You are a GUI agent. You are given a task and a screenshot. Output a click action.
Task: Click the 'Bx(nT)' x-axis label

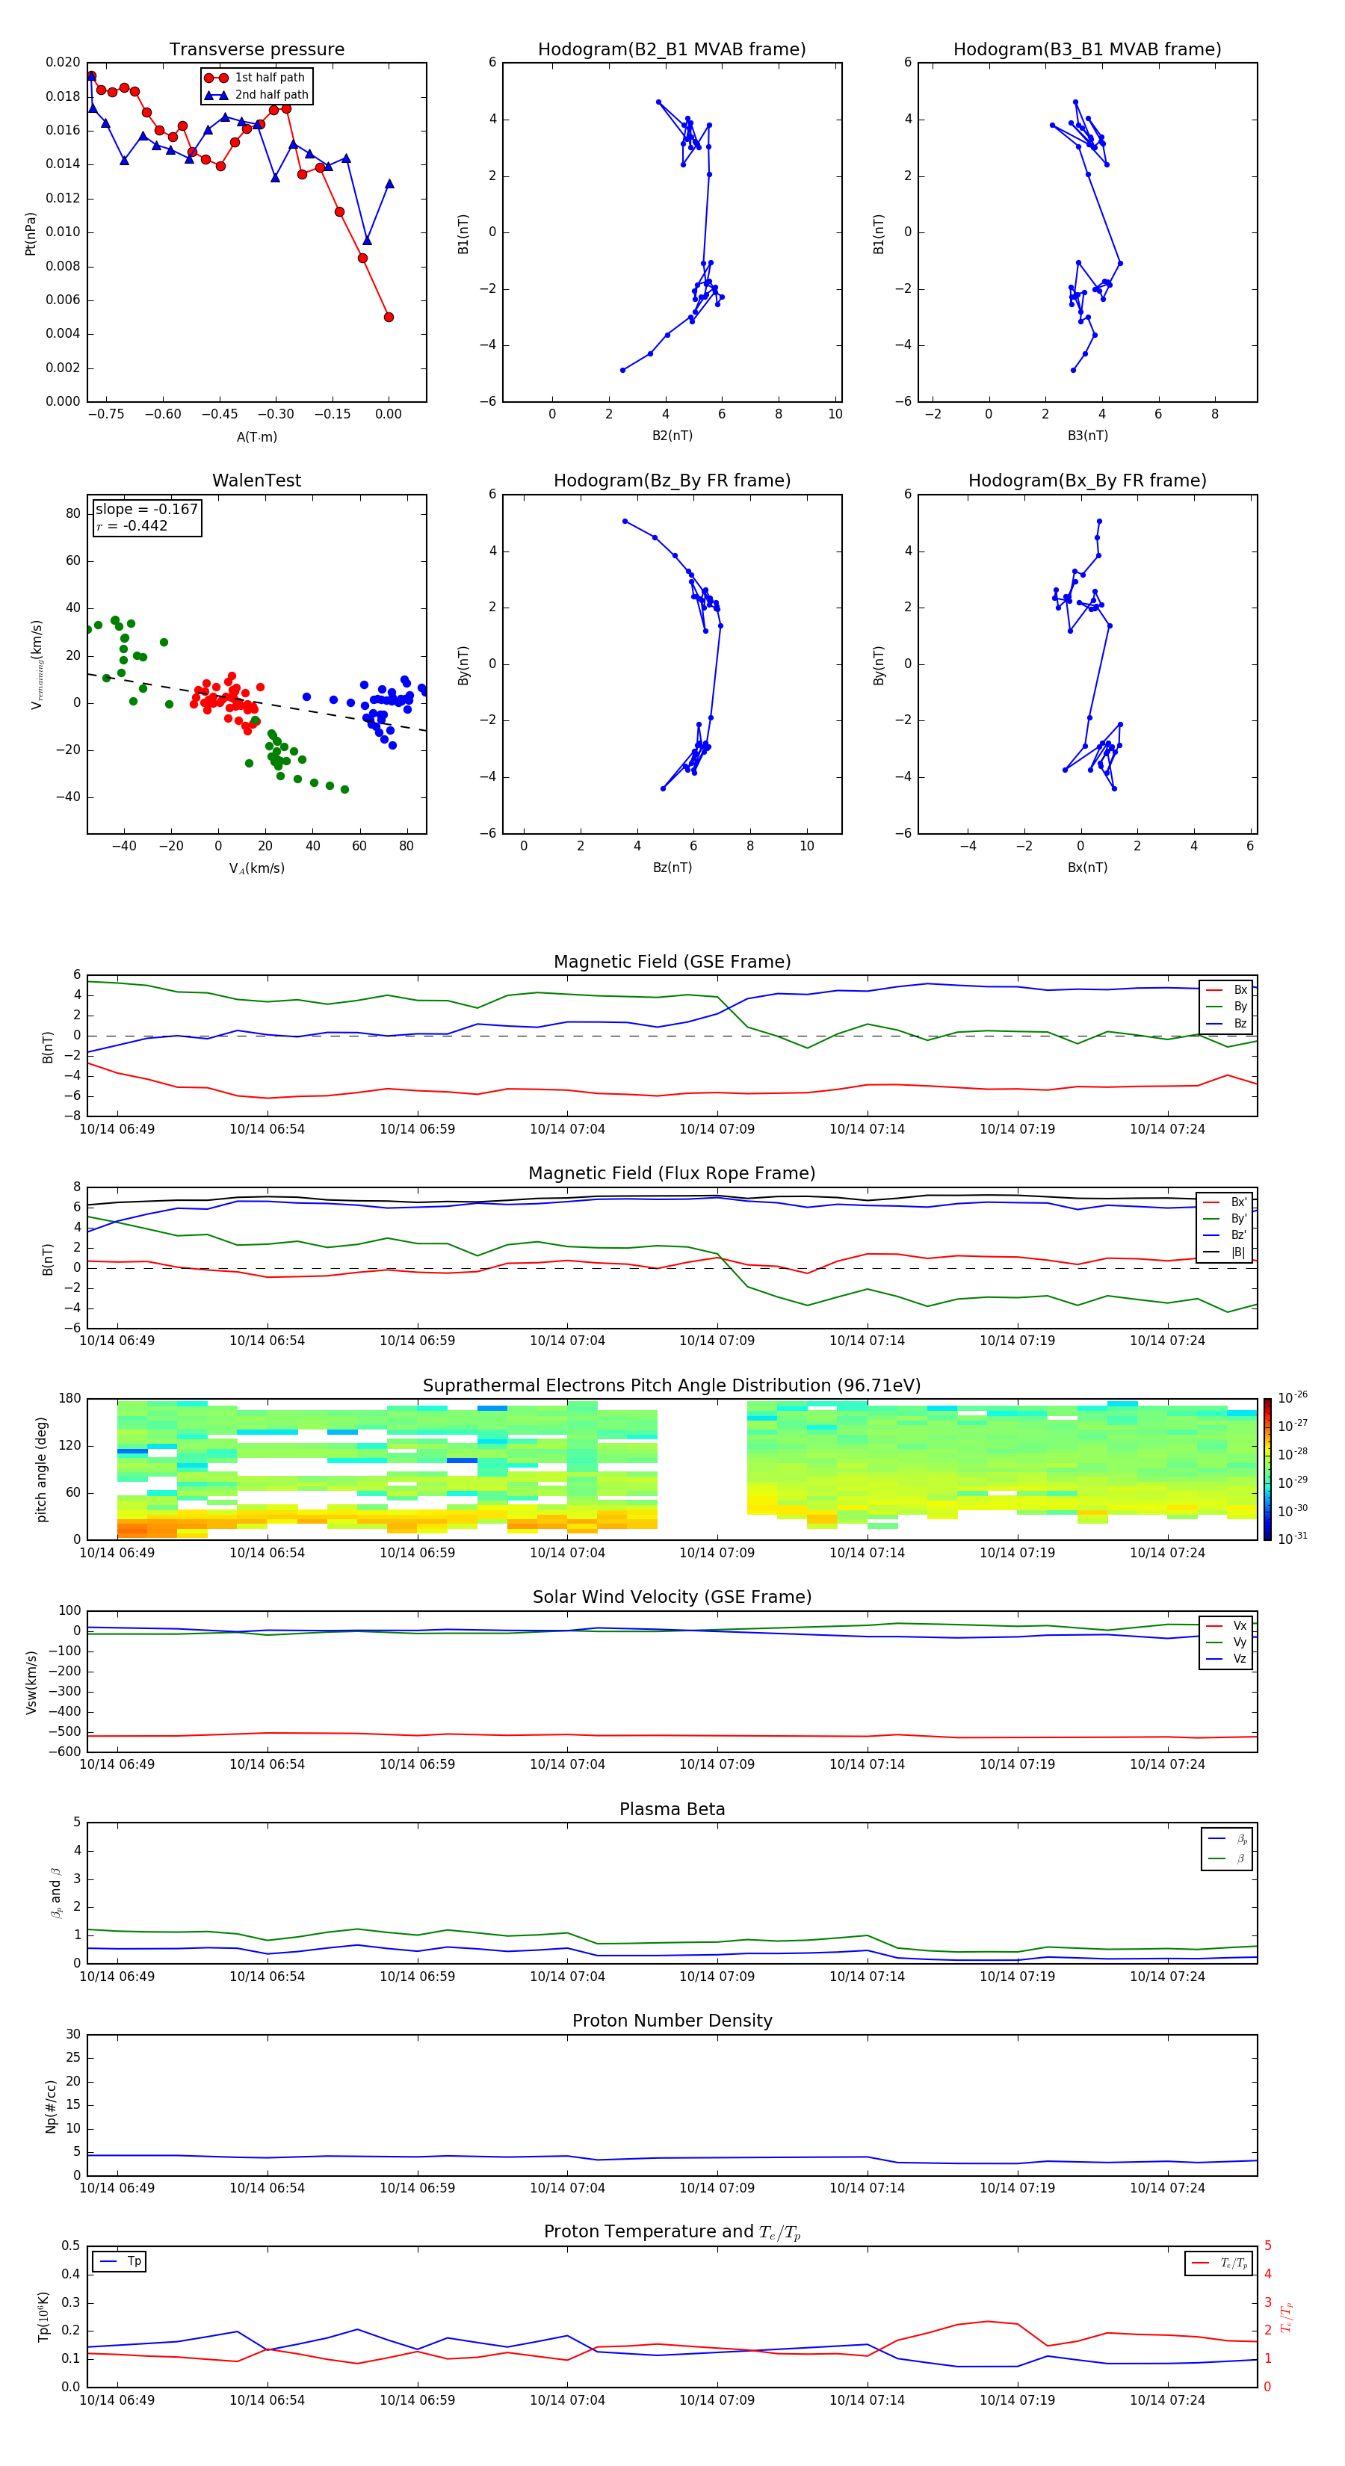1087,868
